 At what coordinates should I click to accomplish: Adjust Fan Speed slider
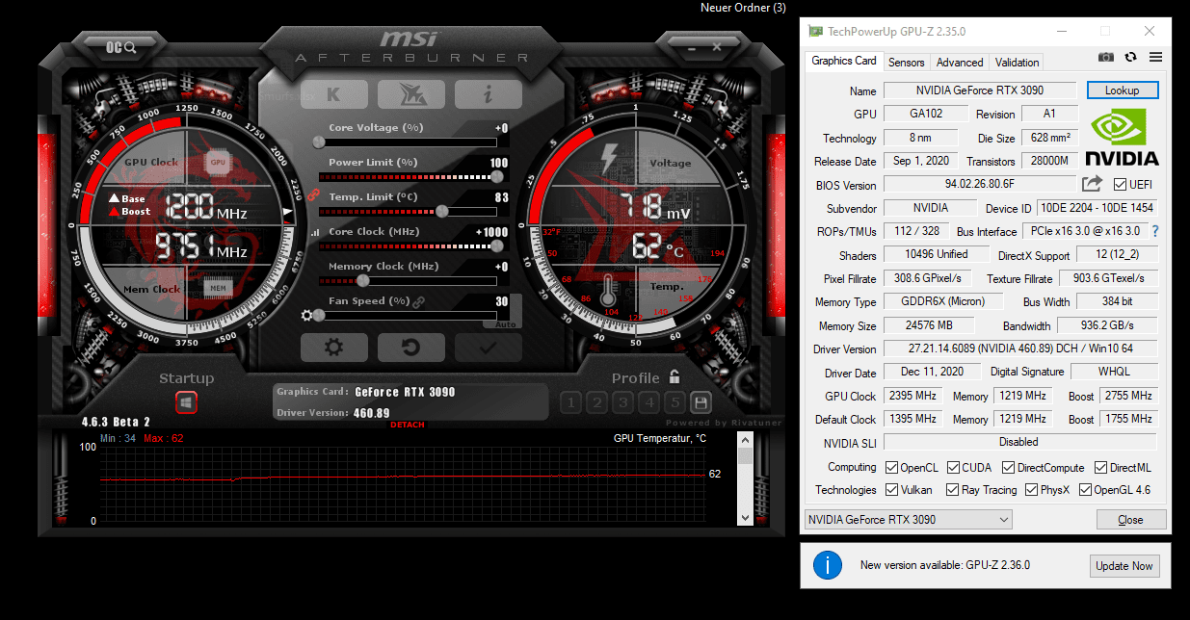408,315
